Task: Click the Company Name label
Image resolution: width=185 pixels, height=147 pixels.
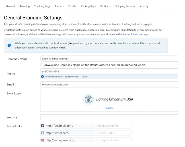Action: 17,59
